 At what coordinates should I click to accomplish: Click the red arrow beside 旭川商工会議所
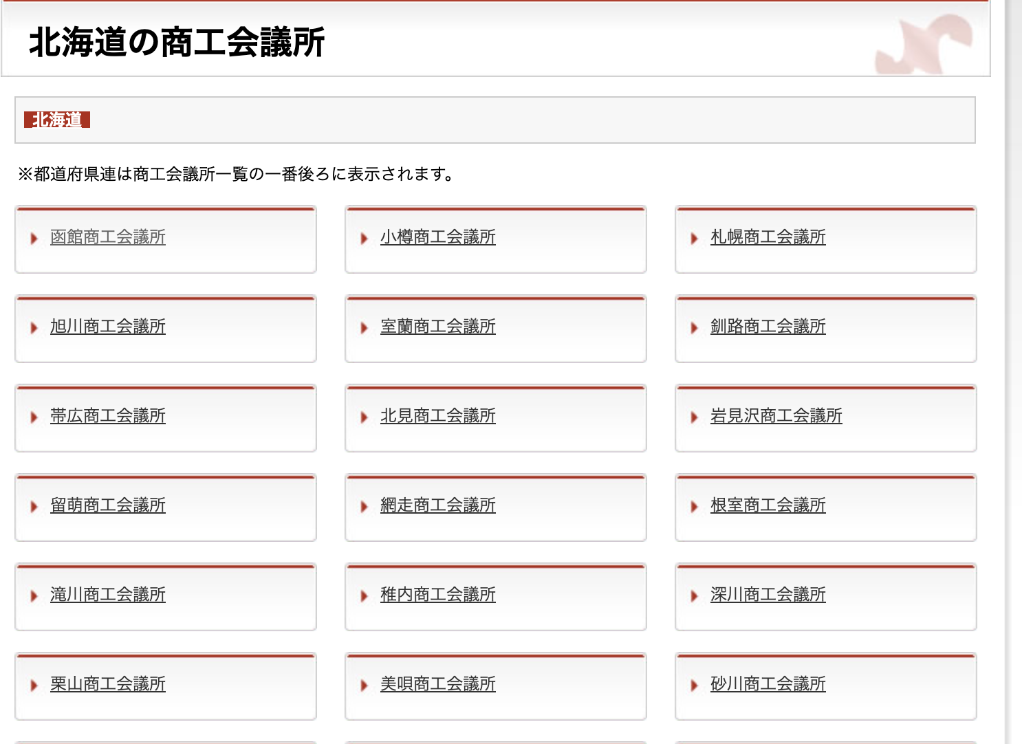pyautogui.click(x=34, y=328)
